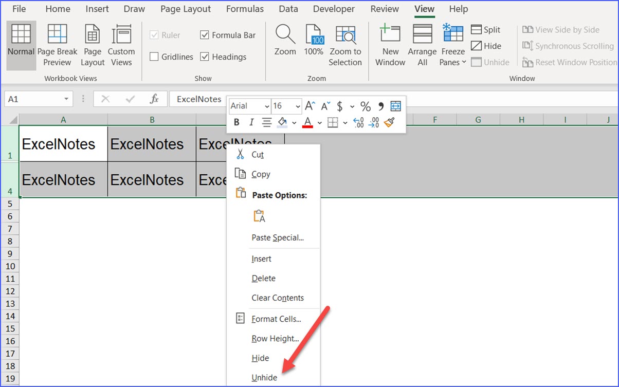The image size is (619, 387).
Task: Enable the Ruler checkbox
Action: coord(154,34)
